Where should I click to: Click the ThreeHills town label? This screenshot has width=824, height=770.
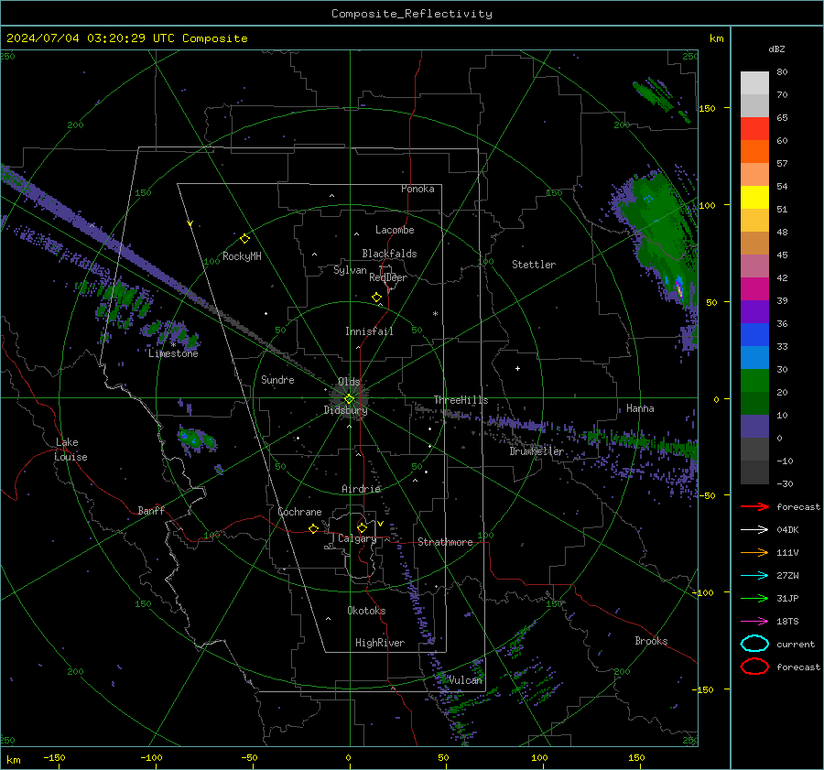click(461, 400)
